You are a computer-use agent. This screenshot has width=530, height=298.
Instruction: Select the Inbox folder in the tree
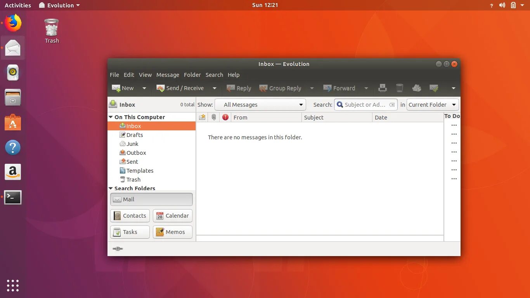pyautogui.click(x=151, y=126)
